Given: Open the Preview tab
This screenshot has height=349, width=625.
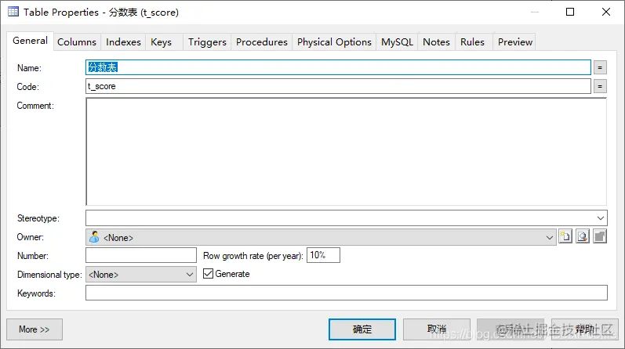Looking at the screenshot, I should pos(515,42).
